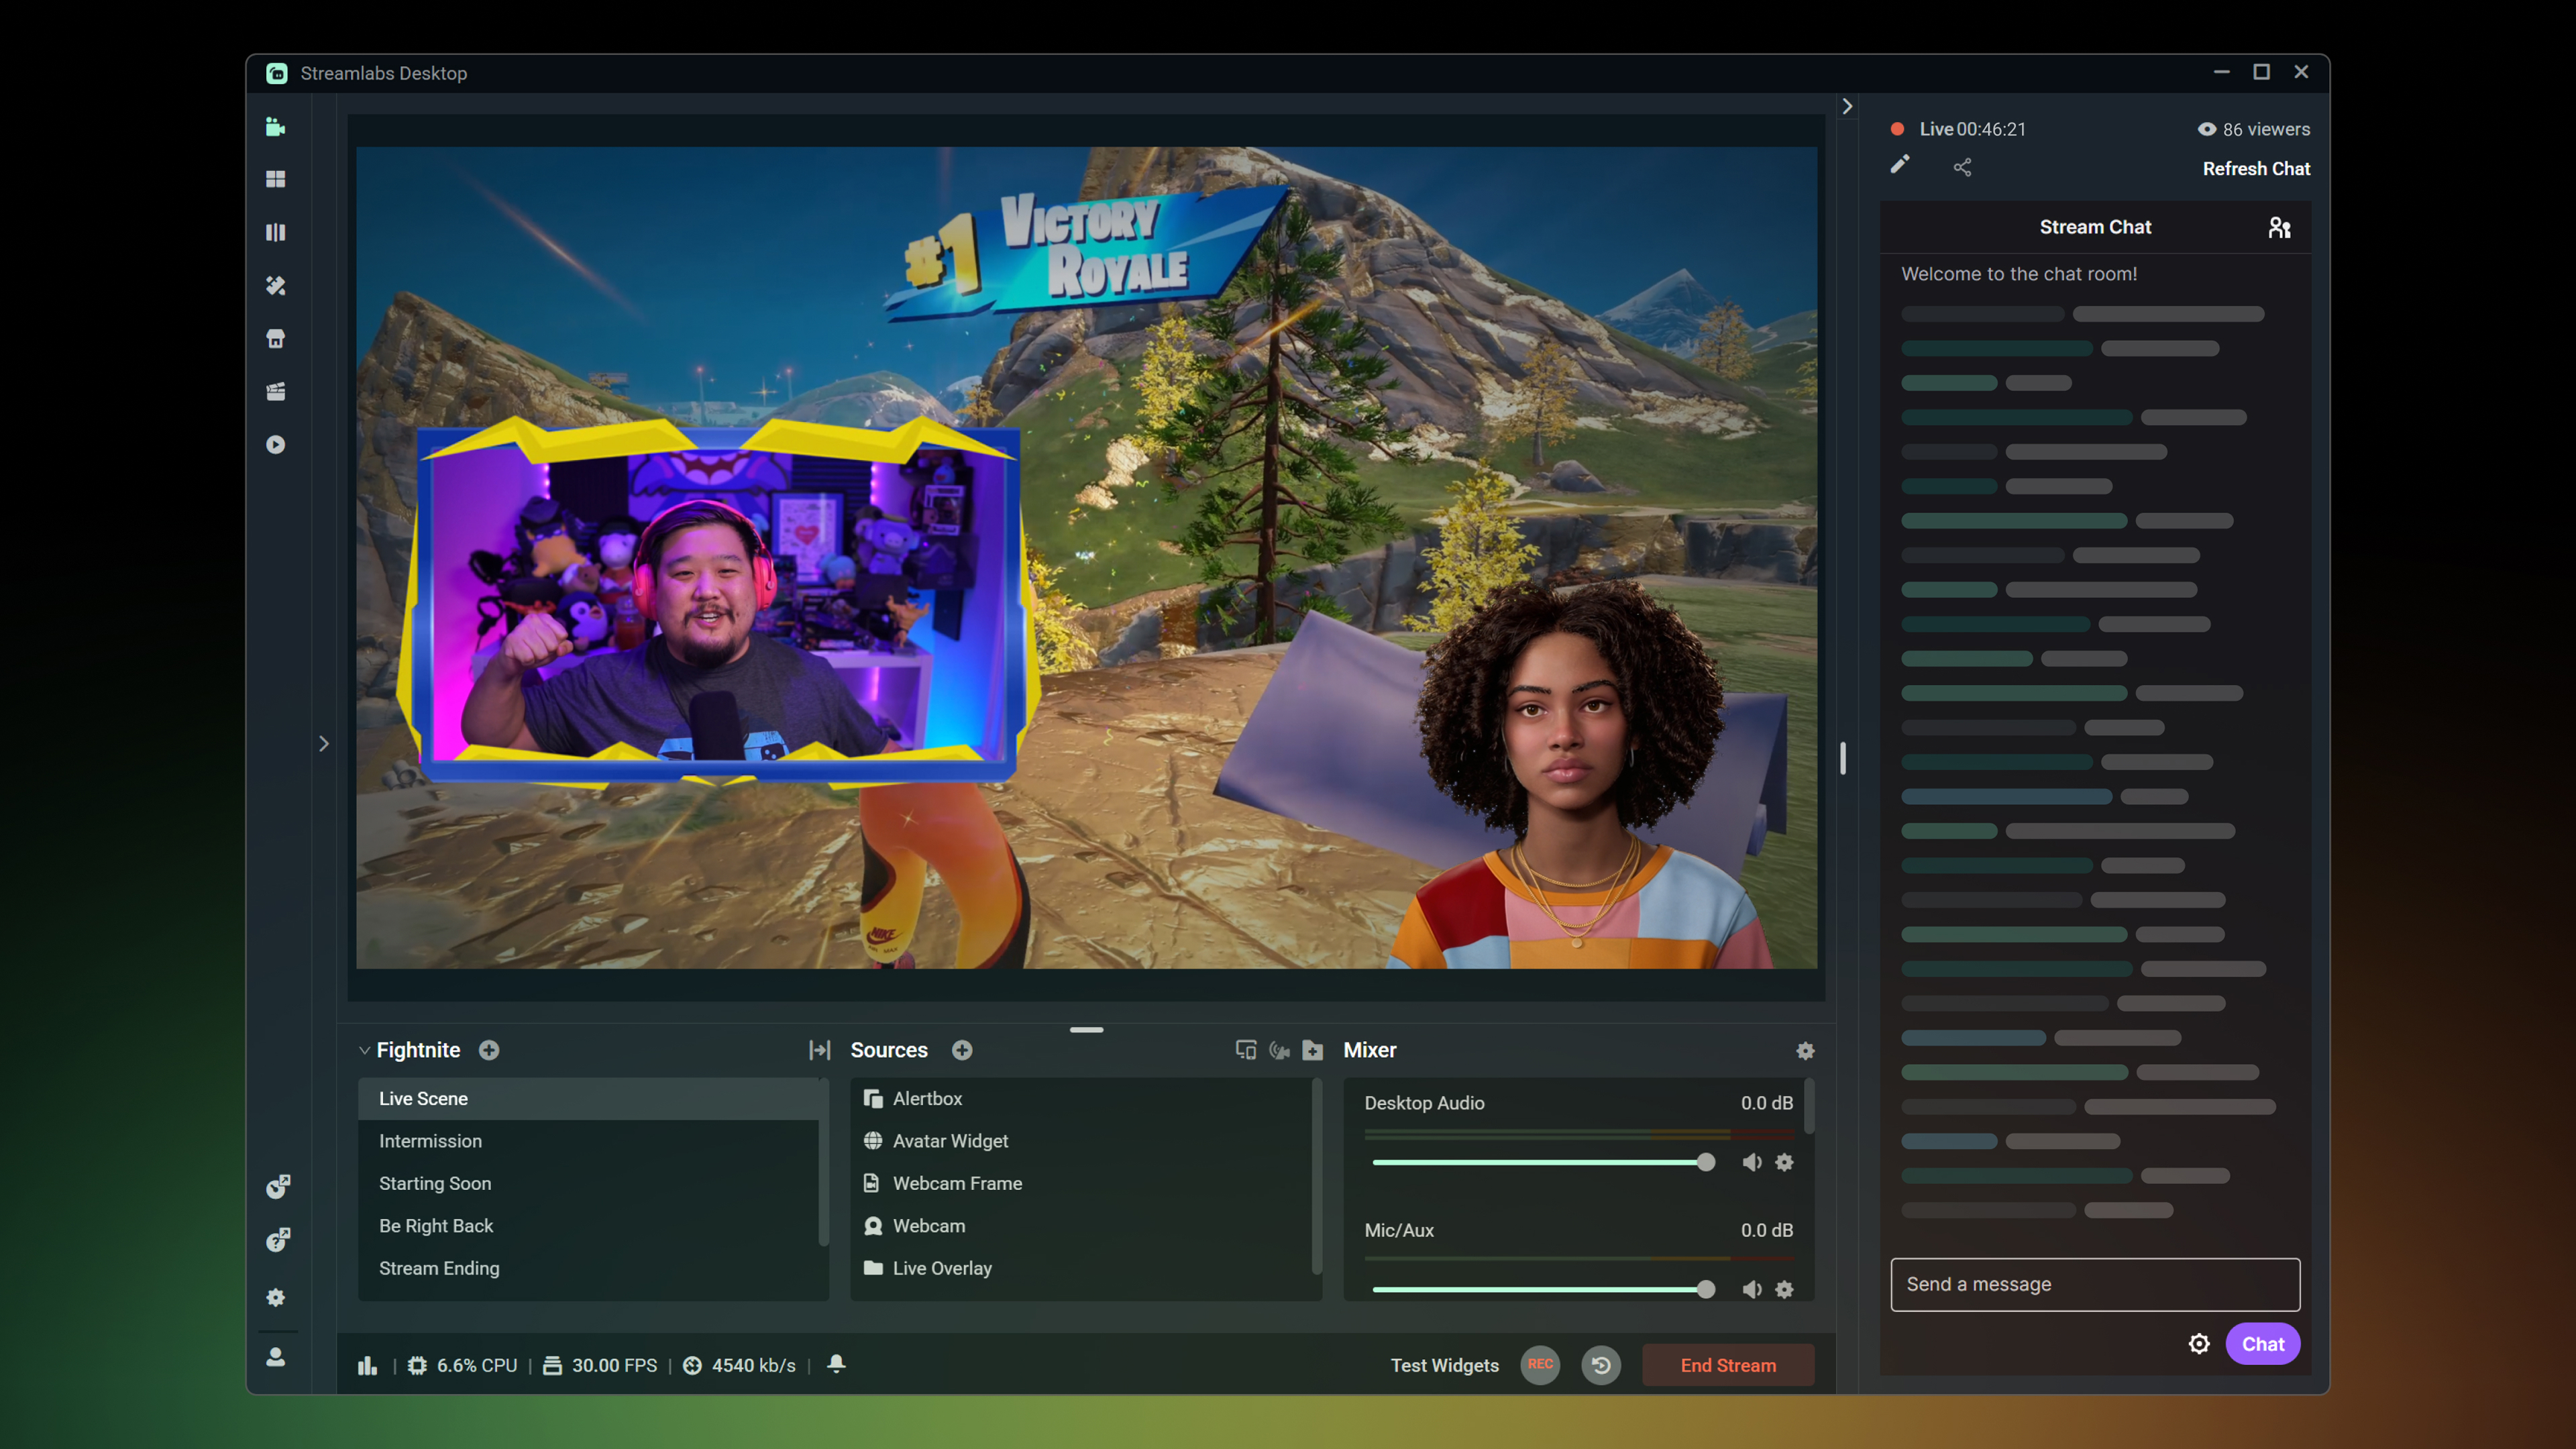Open Mixer advanced settings gear
Viewport: 2576px width, 1449px height.
(1805, 1050)
